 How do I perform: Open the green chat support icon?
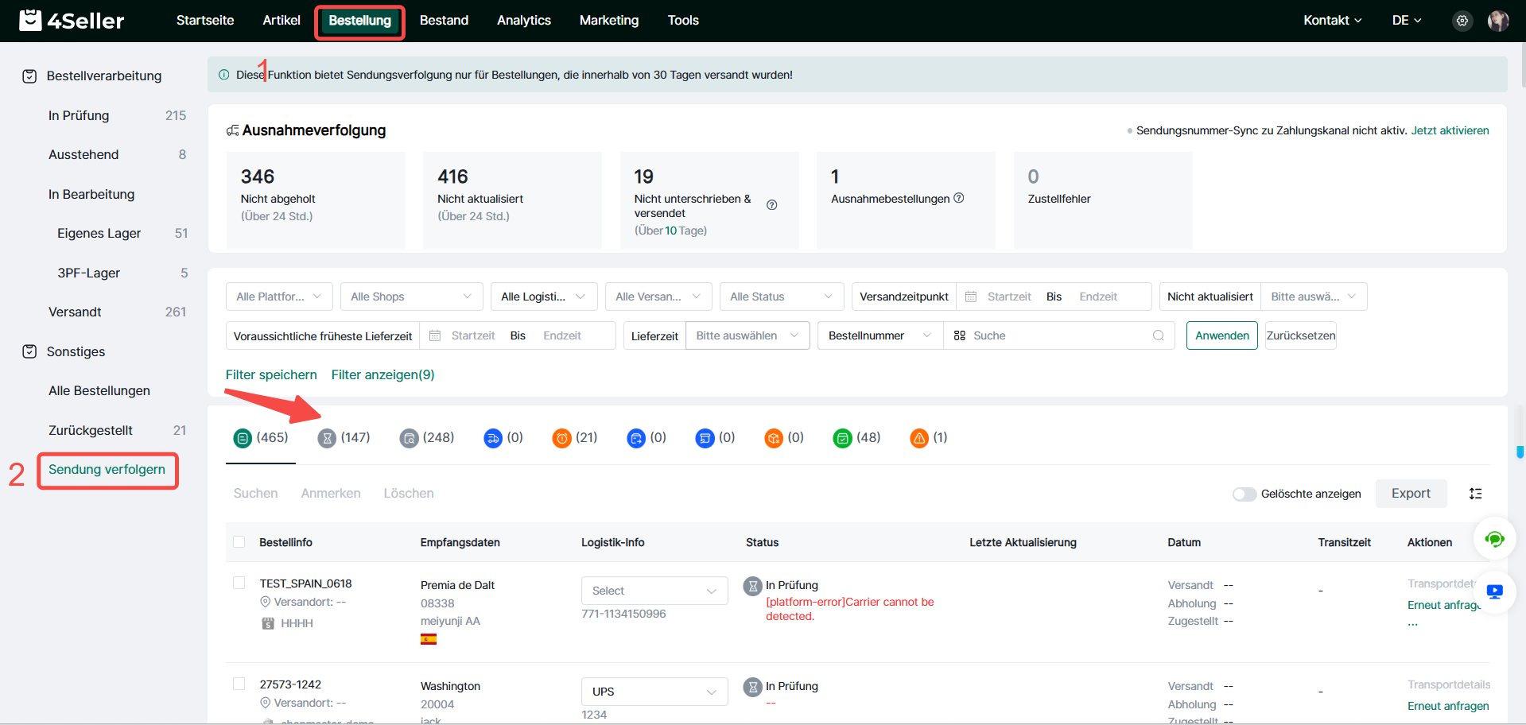(x=1494, y=540)
